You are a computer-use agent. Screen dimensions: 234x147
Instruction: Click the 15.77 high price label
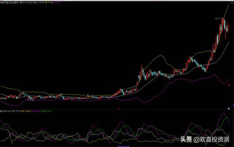coord(217,19)
